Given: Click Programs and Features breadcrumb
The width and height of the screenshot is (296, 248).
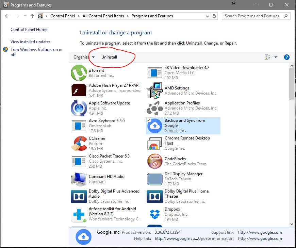Looking at the screenshot, I should pyautogui.click(x=152, y=16).
